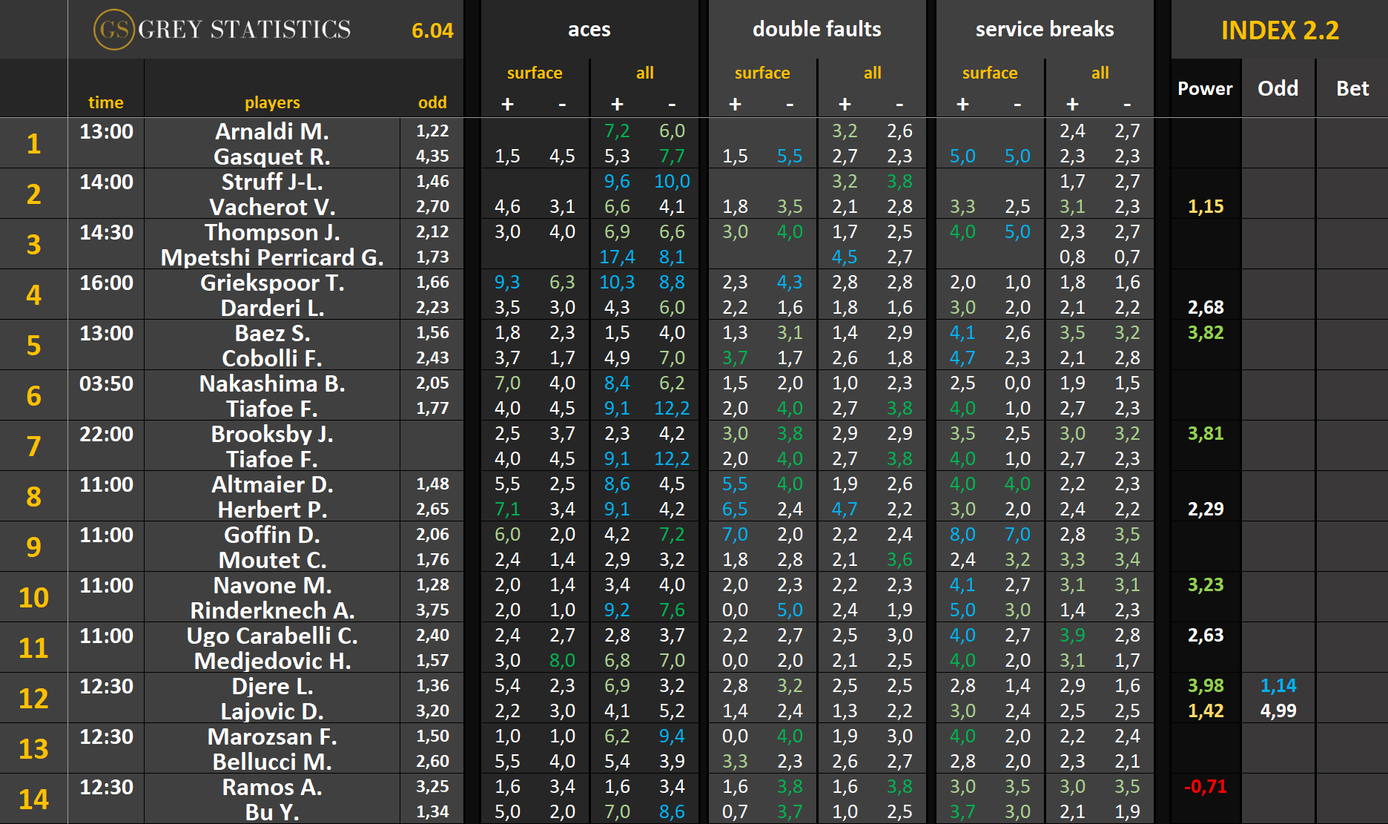The image size is (1388, 824).
Task: Click the version number 6.04
Action: (432, 30)
